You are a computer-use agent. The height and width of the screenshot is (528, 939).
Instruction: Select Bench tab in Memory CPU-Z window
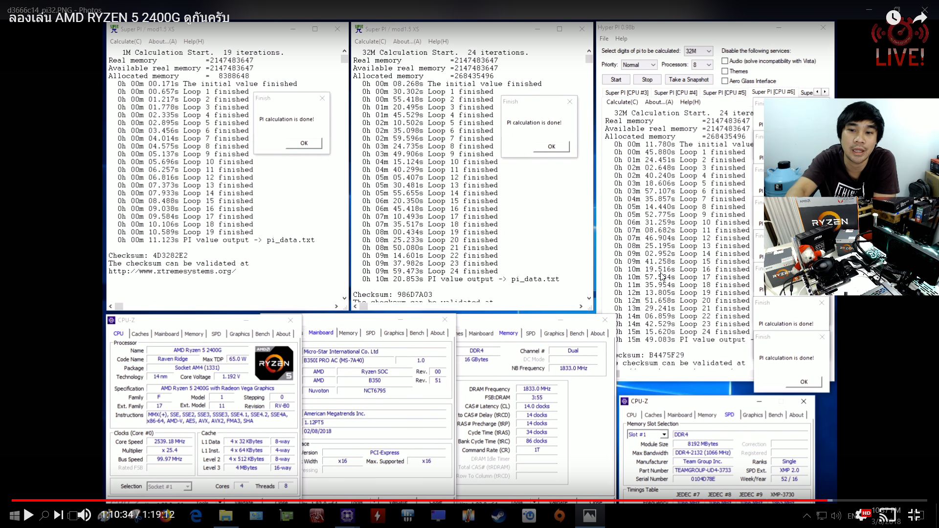coord(577,333)
